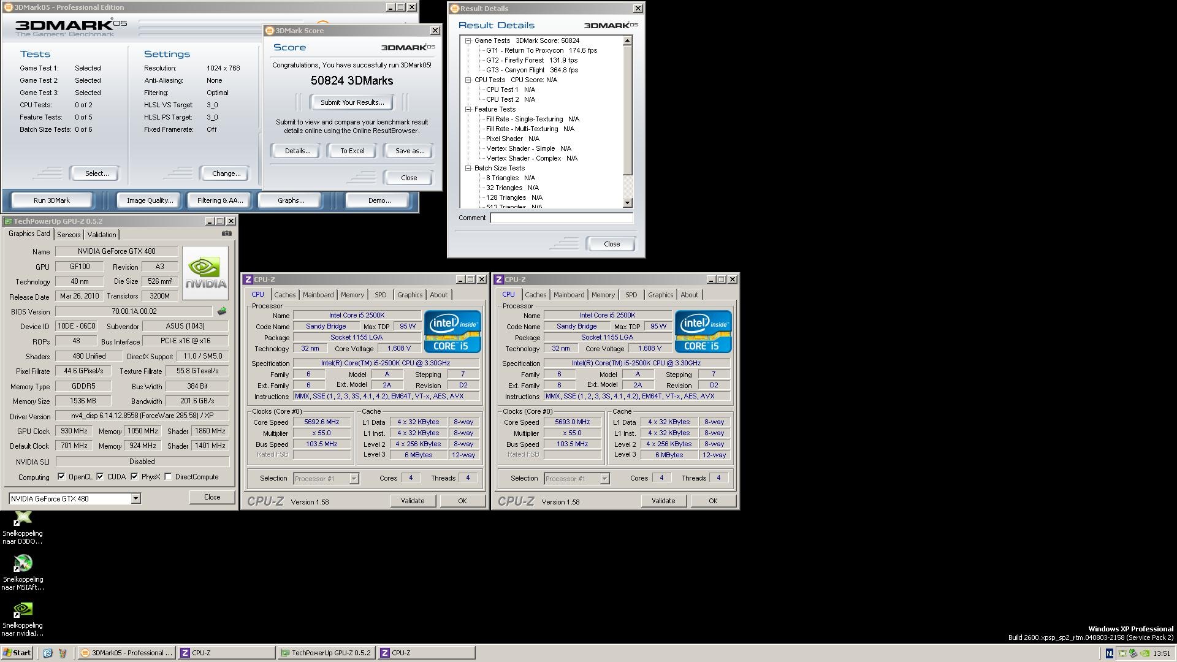Viewport: 1177px width, 662px height.
Task: Open the Mainboard tab in left CPU-Z
Action: [318, 295]
